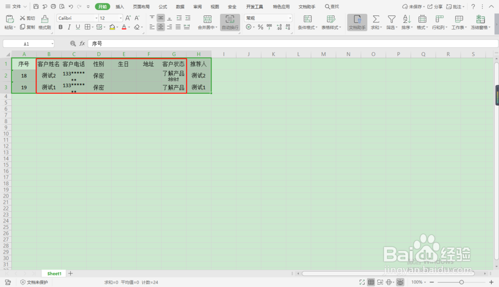Viewport: 499px width, 287px height.
Task: Click the Filter (筛选) button
Action: pyautogui.click(x=391, y=22)
